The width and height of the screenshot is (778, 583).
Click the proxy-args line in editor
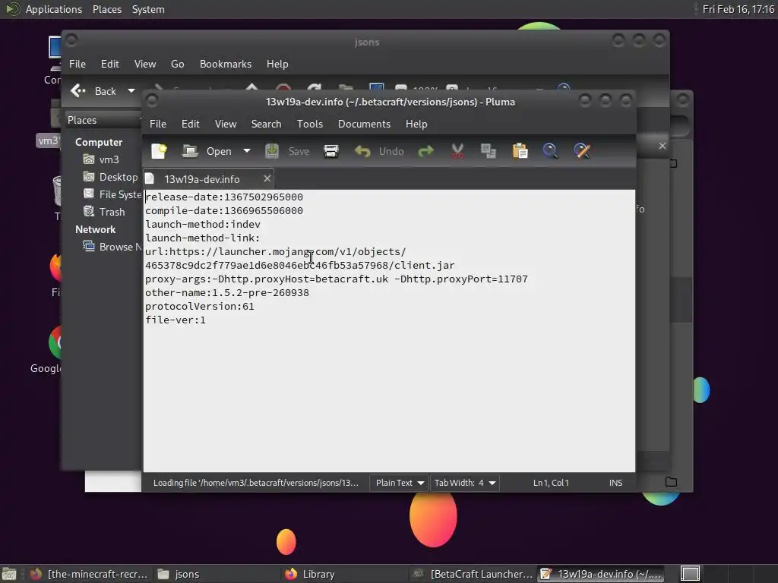coord(336,279)
